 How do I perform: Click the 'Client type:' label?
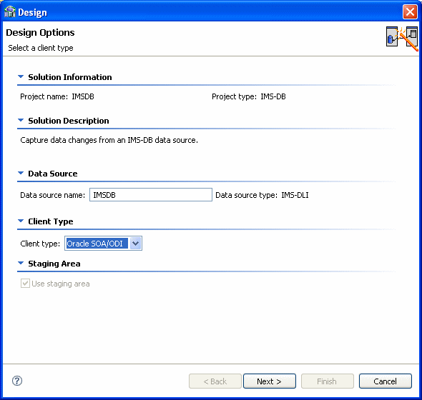(40, 244)
